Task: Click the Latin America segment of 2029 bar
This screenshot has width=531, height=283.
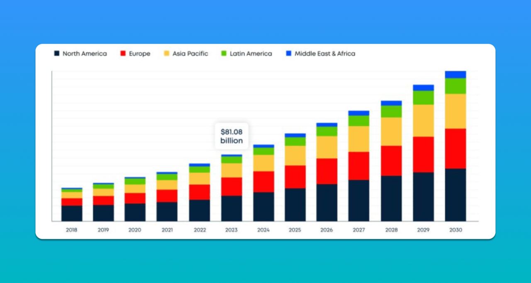Action: (x=423, y=98)
